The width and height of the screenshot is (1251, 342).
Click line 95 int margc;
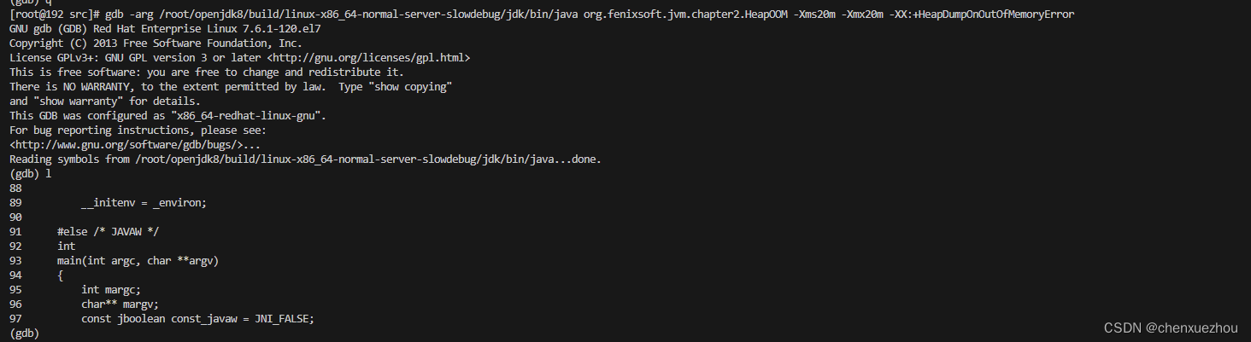[75, 290]
